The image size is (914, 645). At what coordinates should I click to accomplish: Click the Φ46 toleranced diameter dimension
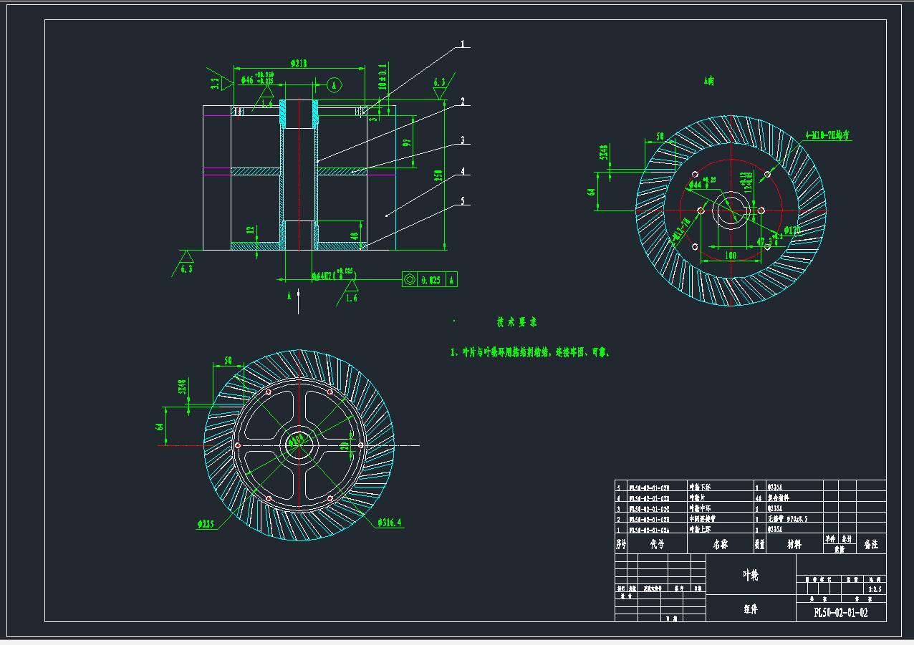tap(259, 79)
